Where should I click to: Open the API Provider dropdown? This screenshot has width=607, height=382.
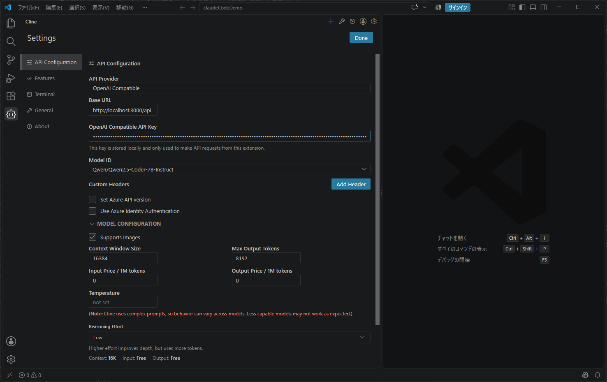(x=229, y=88)
